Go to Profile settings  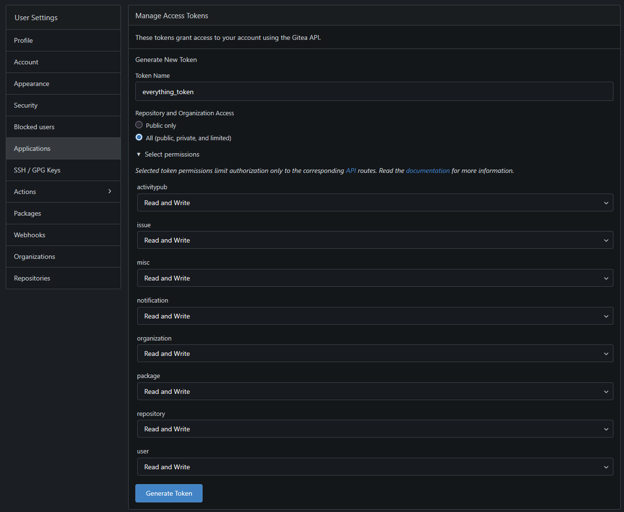(x=24, y=40)
